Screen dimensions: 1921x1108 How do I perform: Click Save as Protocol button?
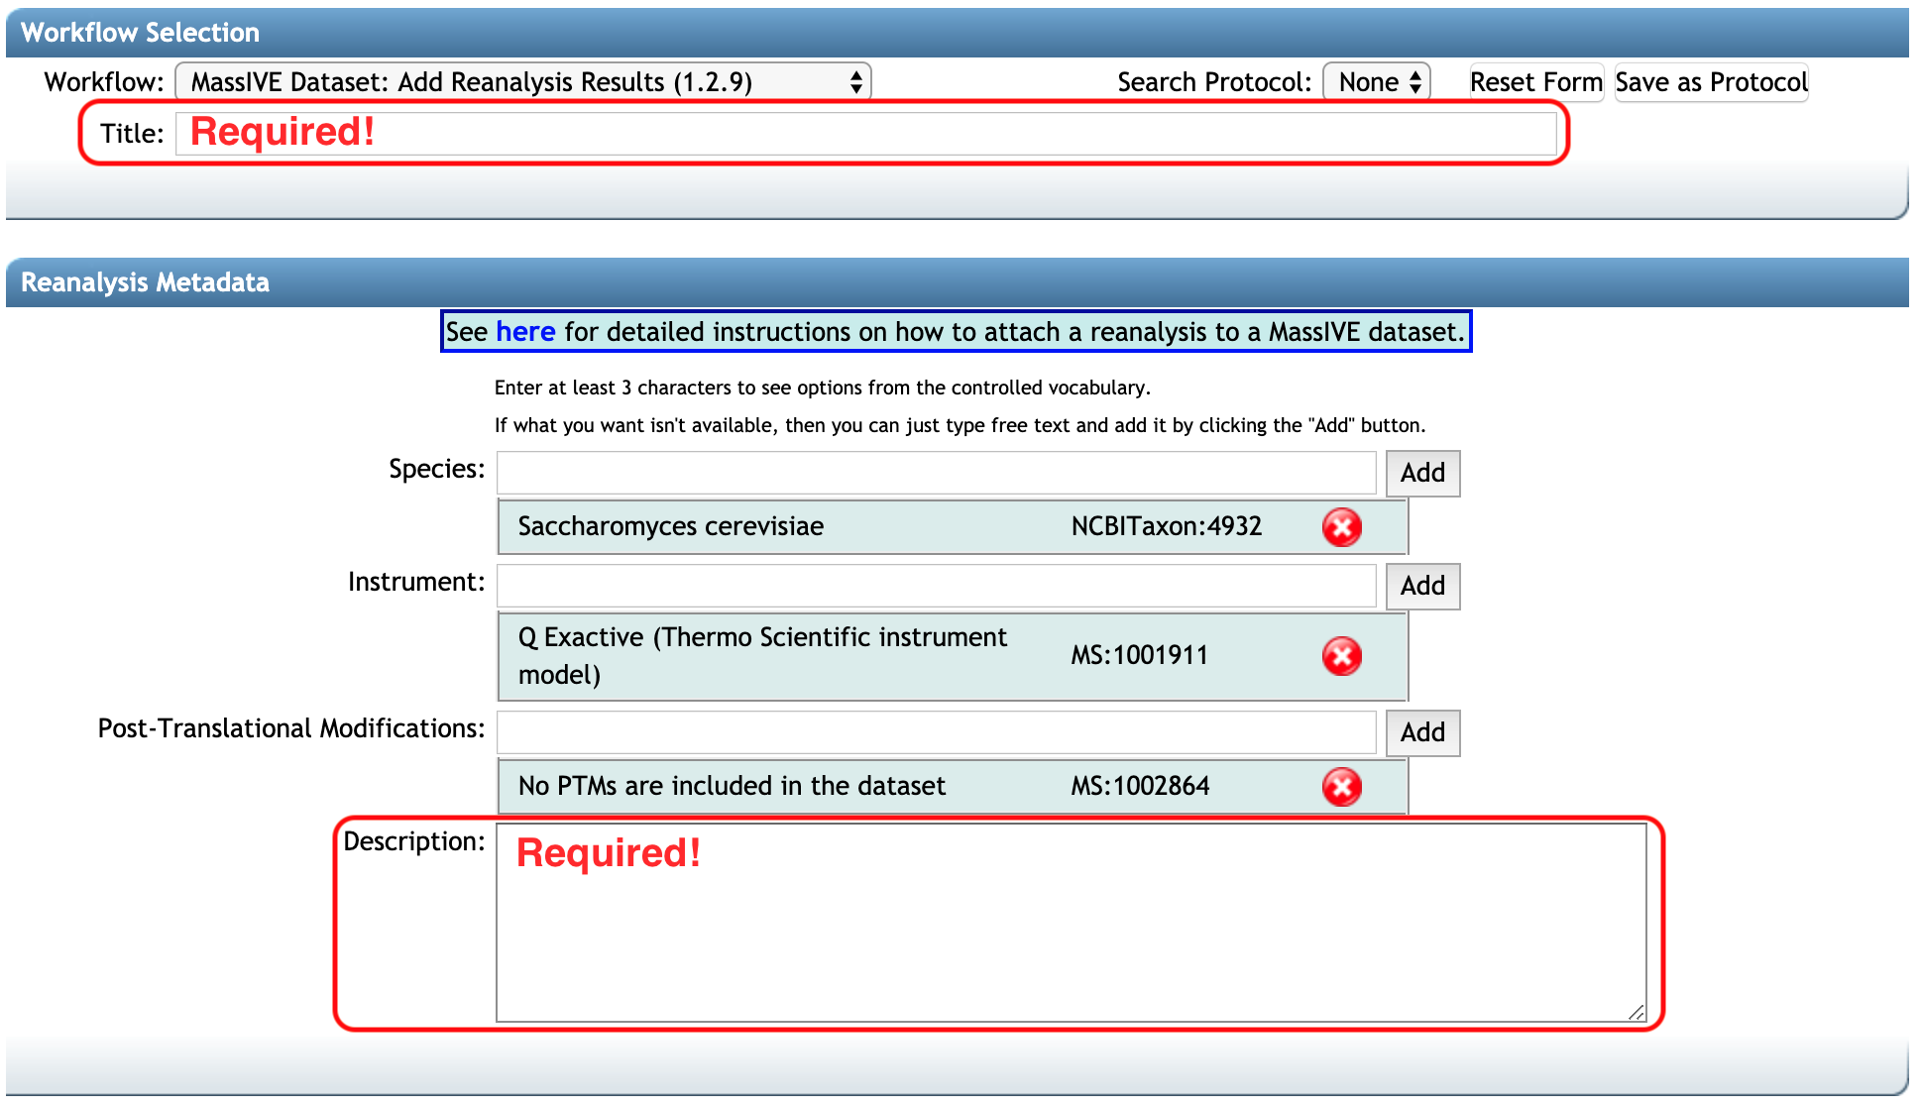pos(1711,82)
